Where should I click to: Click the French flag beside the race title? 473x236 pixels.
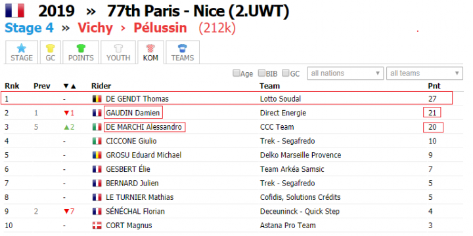[x=14, y=11]
